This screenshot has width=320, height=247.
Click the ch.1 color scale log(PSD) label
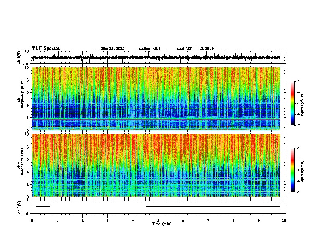pos(302,105)
